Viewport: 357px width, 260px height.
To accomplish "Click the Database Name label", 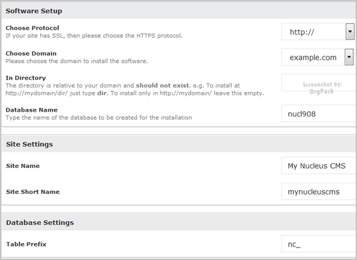I will tap(31, 110).
